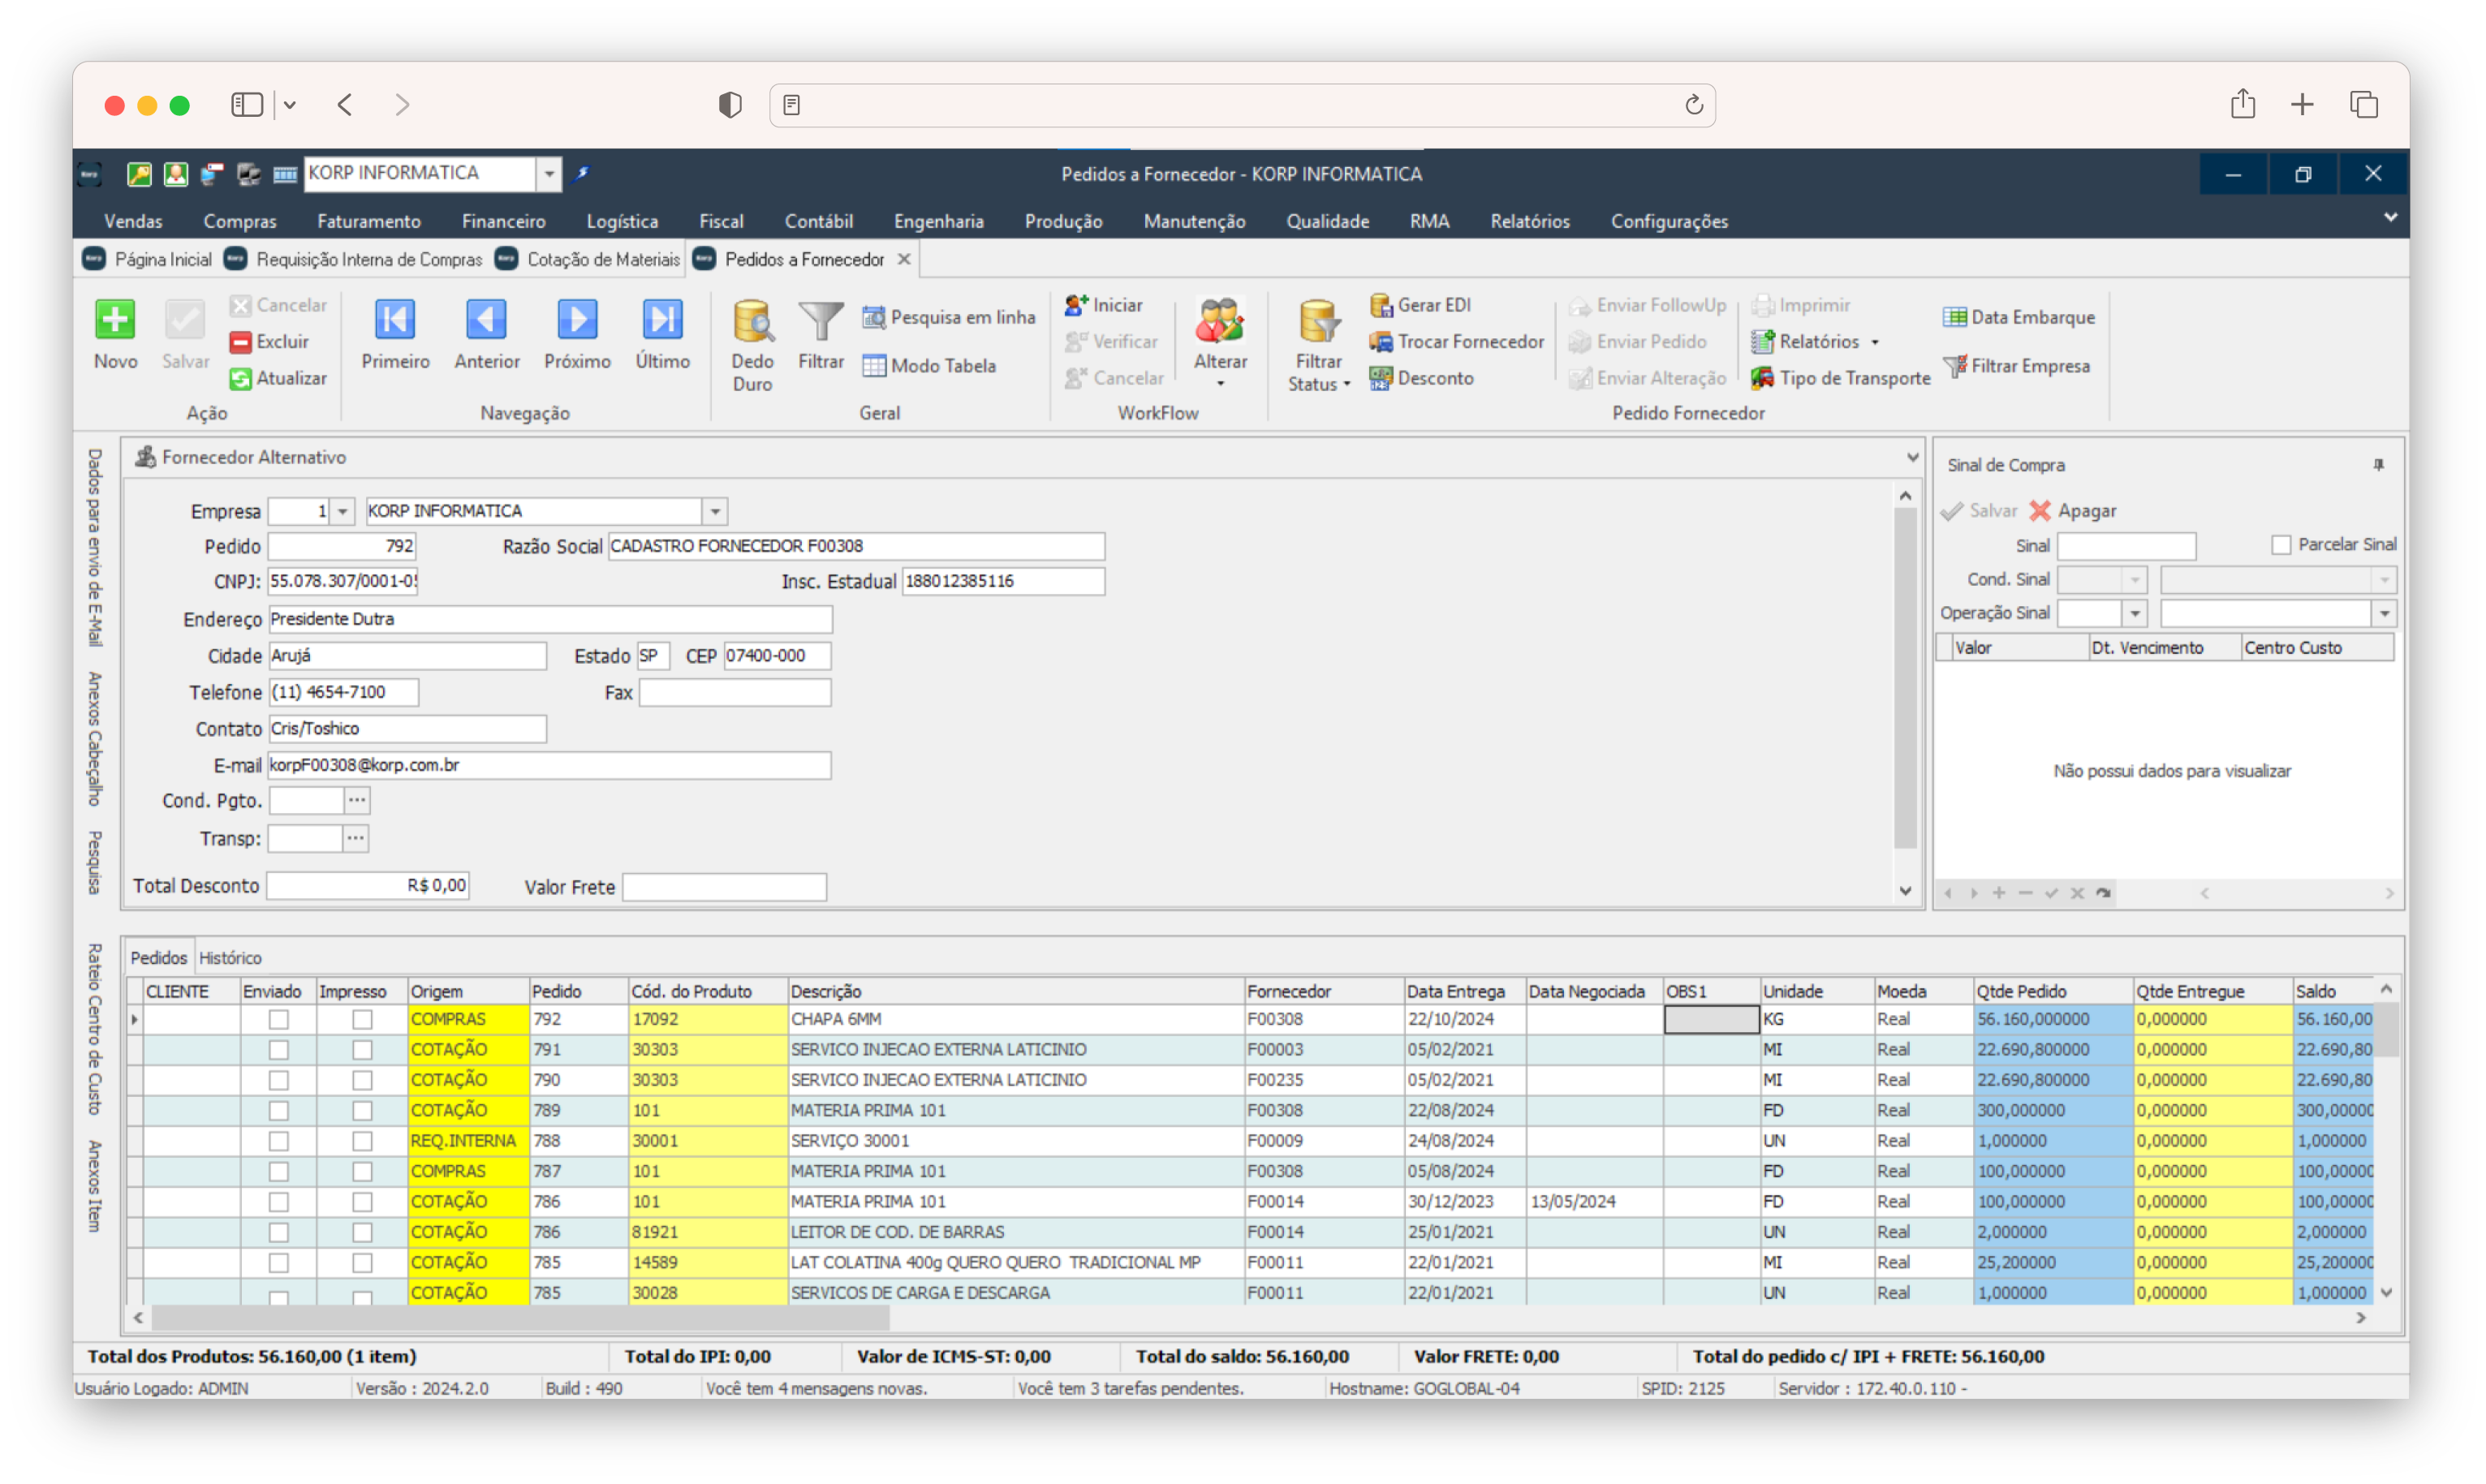Start workflow with Iniciar
This screenshot has width=2486, height=1484.
click(1104, 305)
